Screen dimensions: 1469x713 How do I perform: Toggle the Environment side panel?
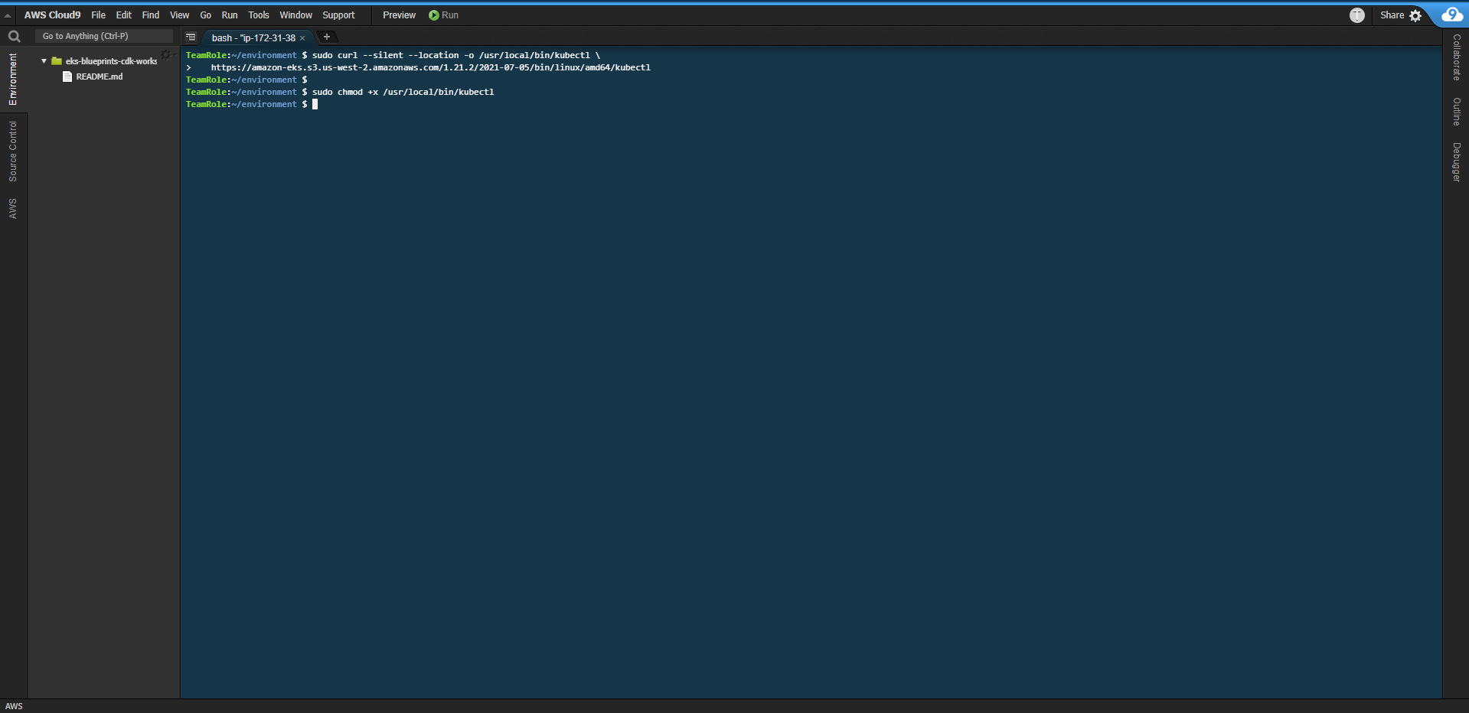point(13,79)
